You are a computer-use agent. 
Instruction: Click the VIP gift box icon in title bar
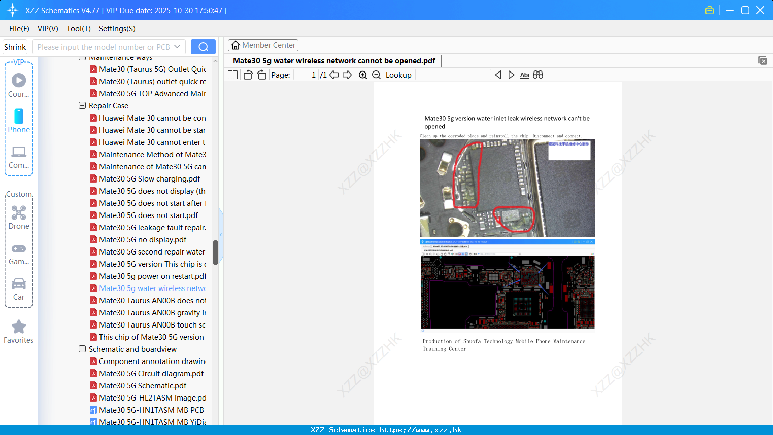coord(710,10)
